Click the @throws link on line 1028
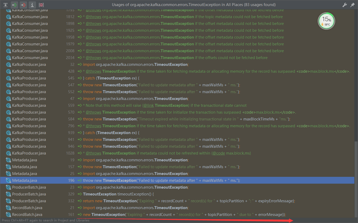358x223 pixels. 93,153
